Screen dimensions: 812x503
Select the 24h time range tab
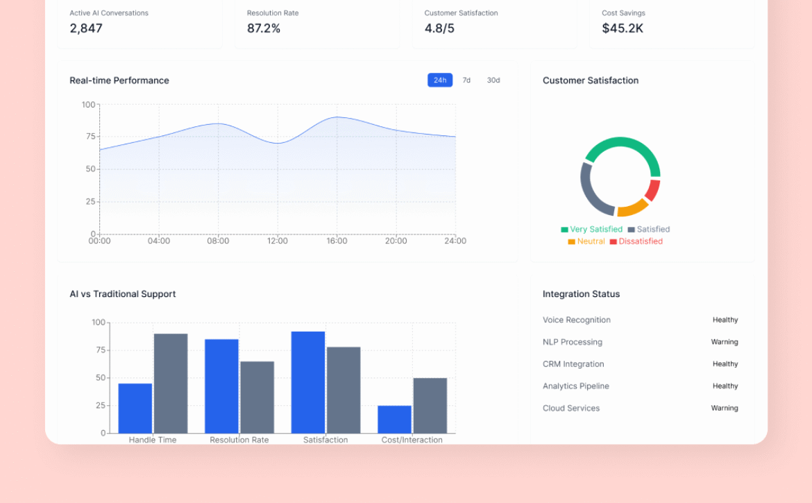click(x=440, y=80)
